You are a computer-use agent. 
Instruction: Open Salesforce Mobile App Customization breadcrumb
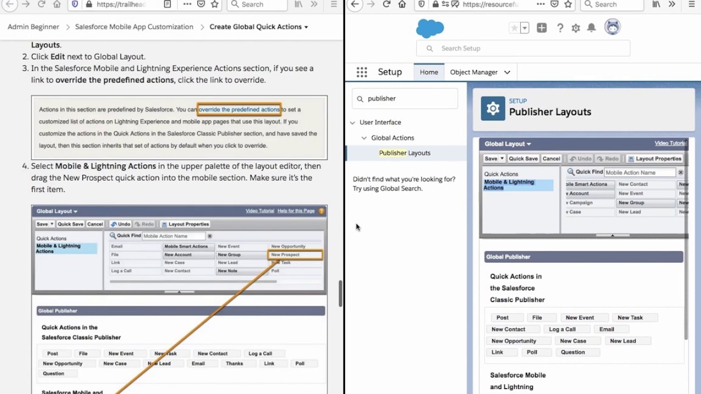click(134, 27)
